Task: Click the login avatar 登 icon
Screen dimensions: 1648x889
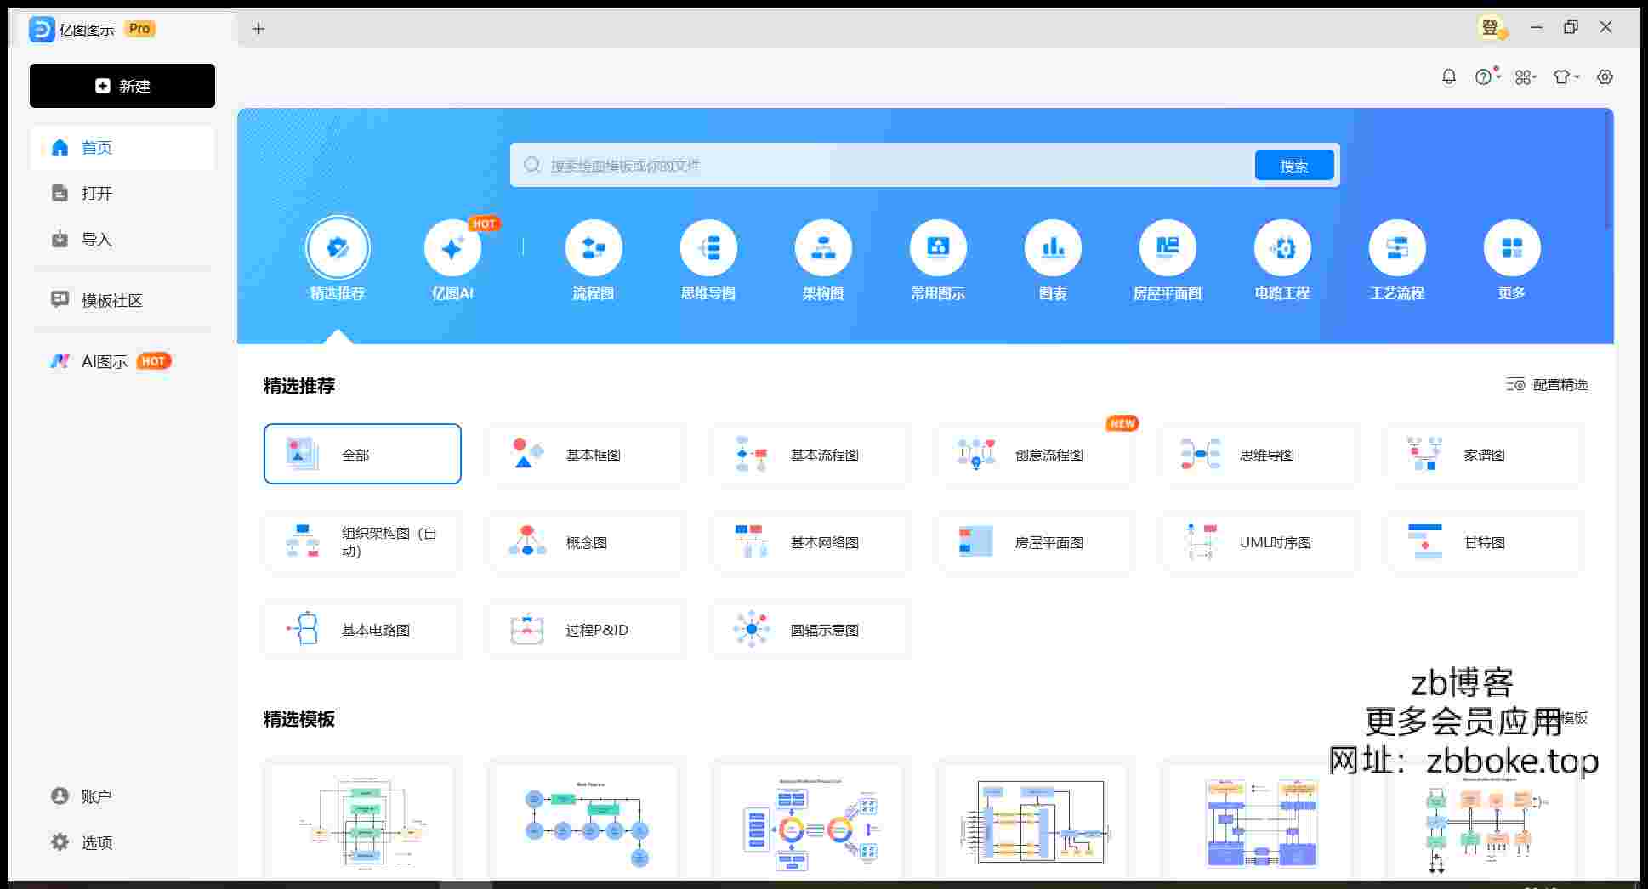Action: click(1492, 28)
